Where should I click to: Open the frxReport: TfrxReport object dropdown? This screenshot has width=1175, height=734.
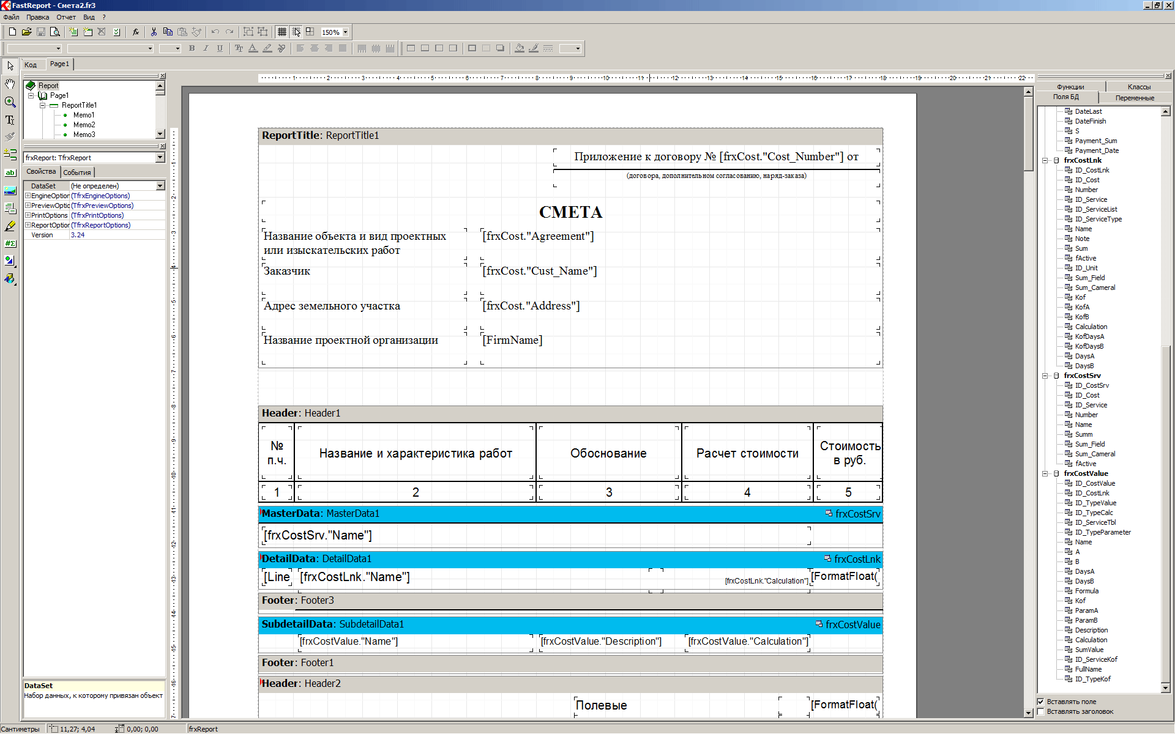[x=160, y=158]
